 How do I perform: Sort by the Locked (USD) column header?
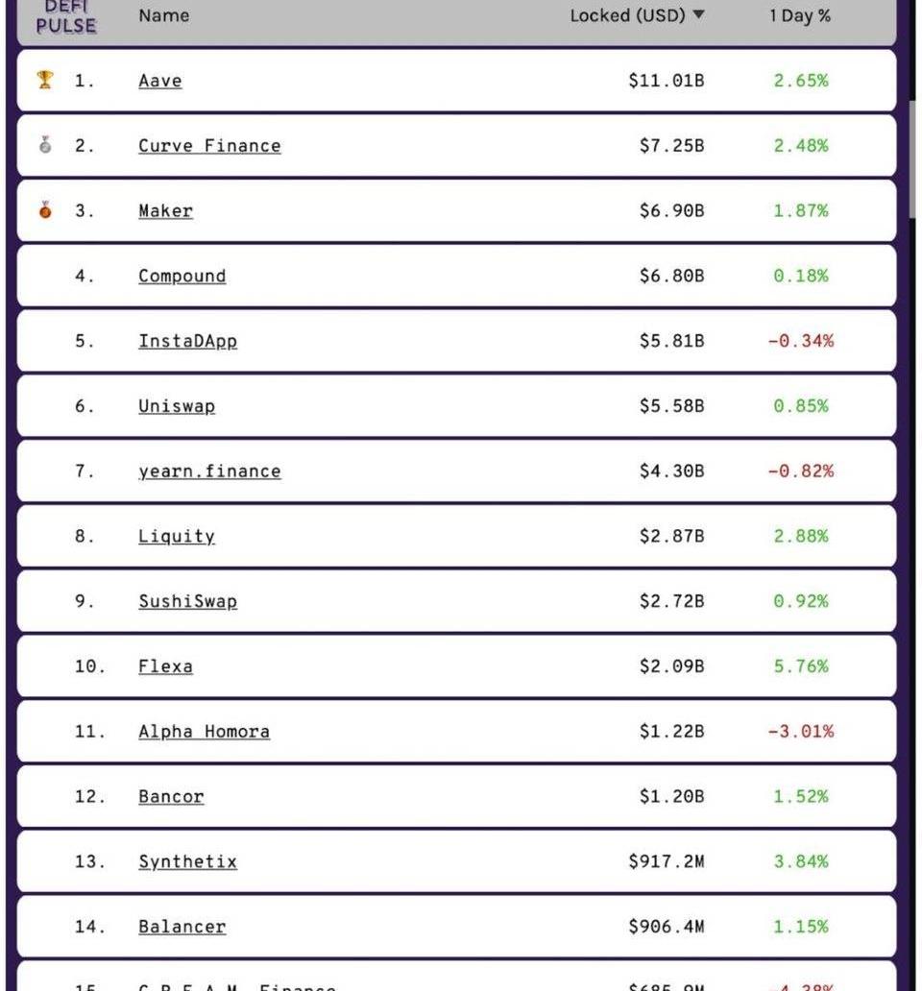[627, 15]
